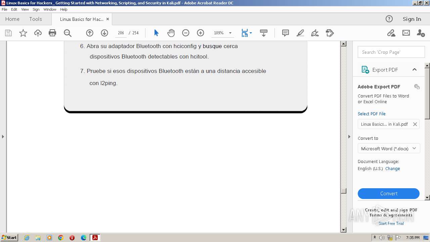Viewport: 430px width, 242px height.
Task: Open the find text magnifier
Action: point(68,33)
